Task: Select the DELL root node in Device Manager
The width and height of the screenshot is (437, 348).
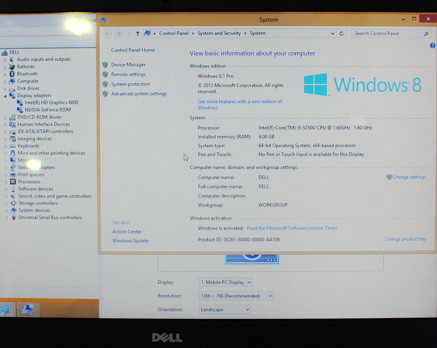Action: [x=14, y=52]
